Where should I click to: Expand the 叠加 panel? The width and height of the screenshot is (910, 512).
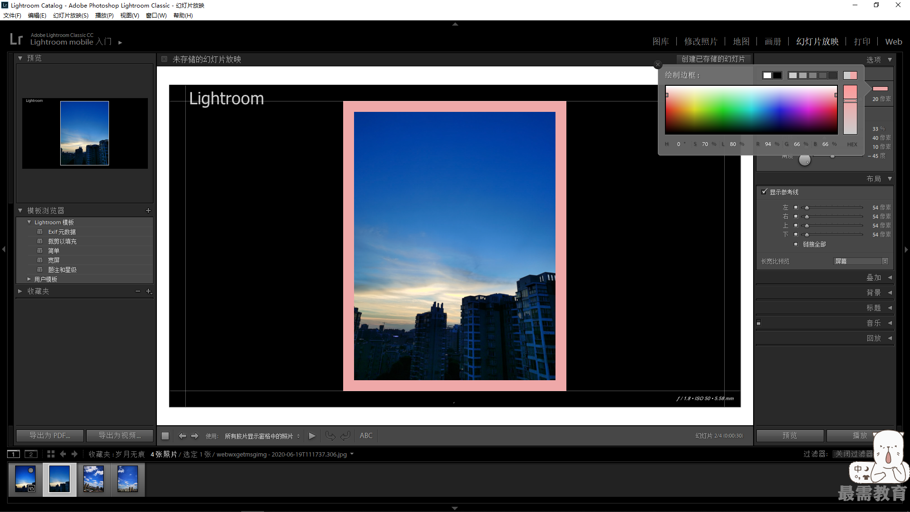890,277
